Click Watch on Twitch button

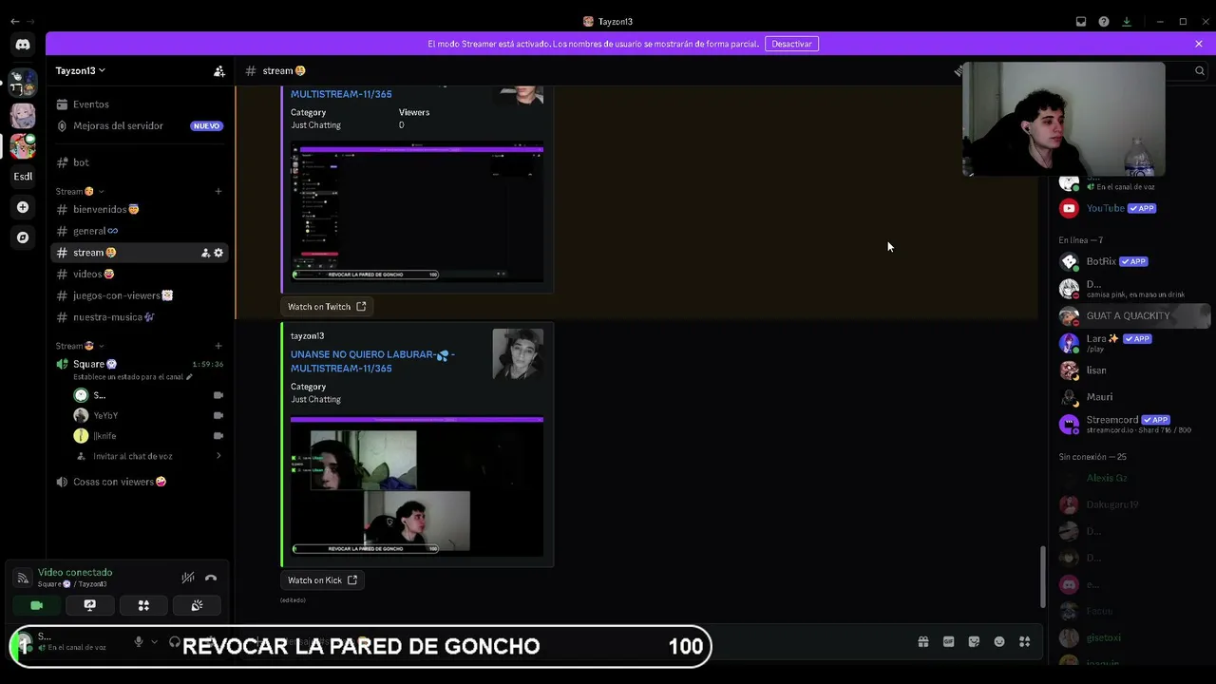327,307
